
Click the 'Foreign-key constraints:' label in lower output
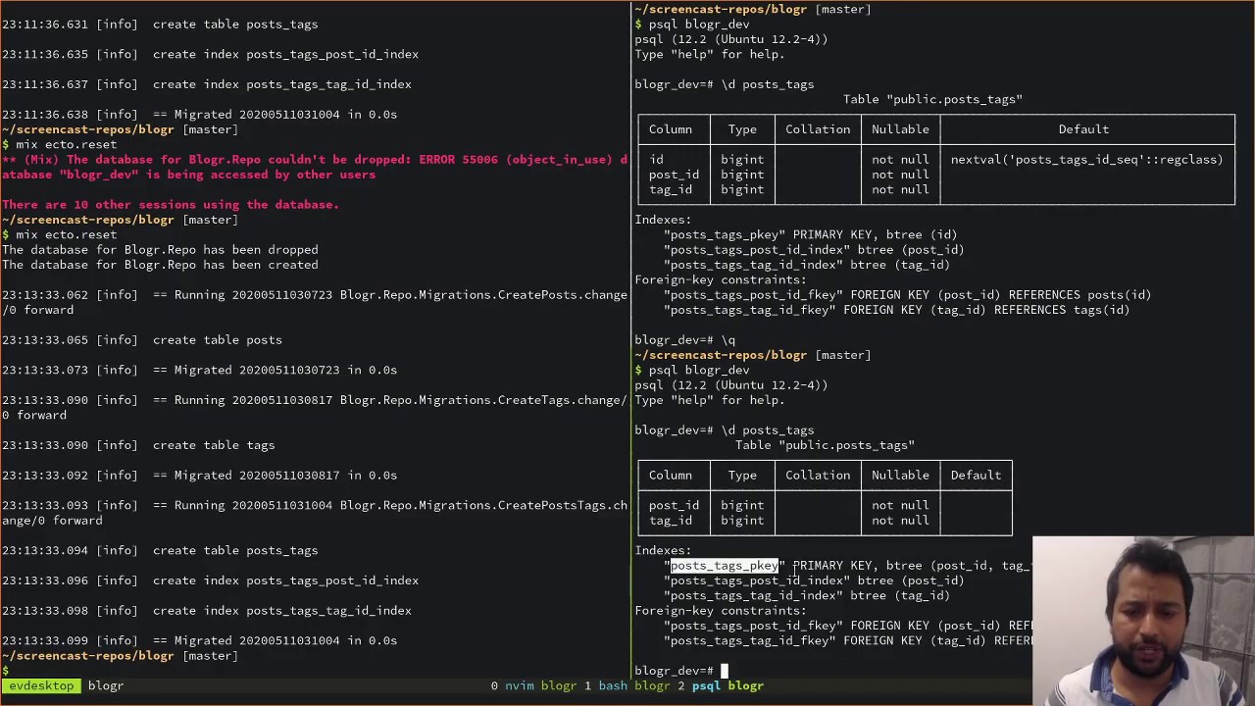click(721, 611)
